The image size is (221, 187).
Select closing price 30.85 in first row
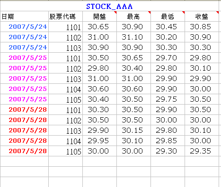[202, 27]
